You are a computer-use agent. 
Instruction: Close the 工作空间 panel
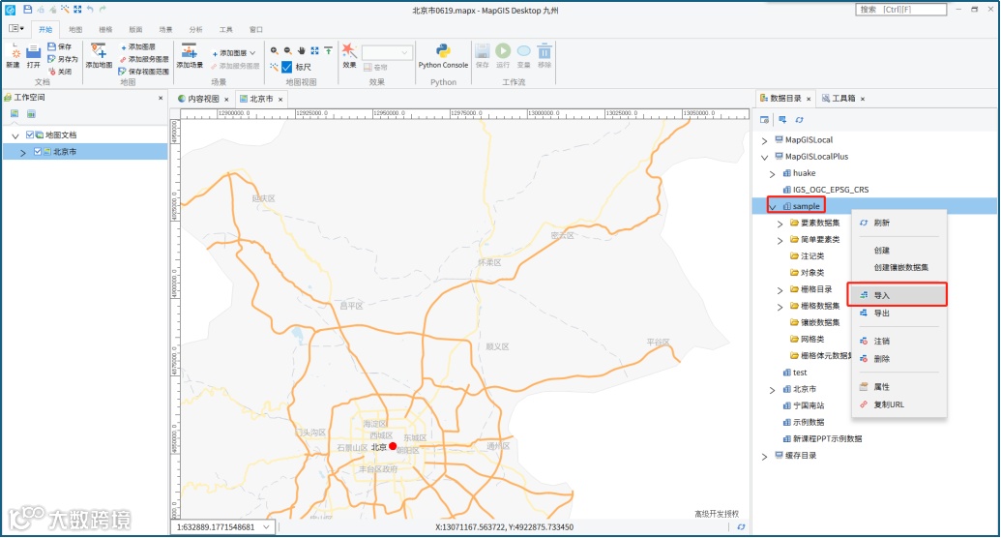(x=161, y=98)
